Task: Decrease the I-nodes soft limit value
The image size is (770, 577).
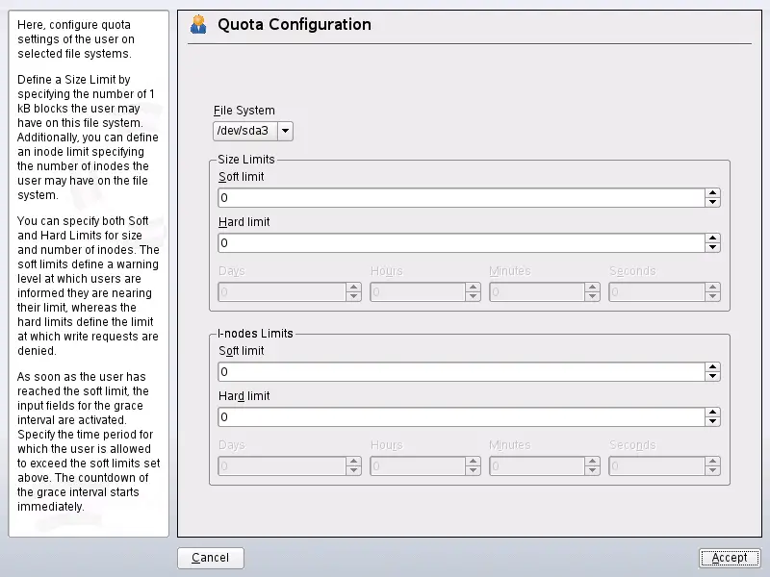Action: (x=712, y=376)
